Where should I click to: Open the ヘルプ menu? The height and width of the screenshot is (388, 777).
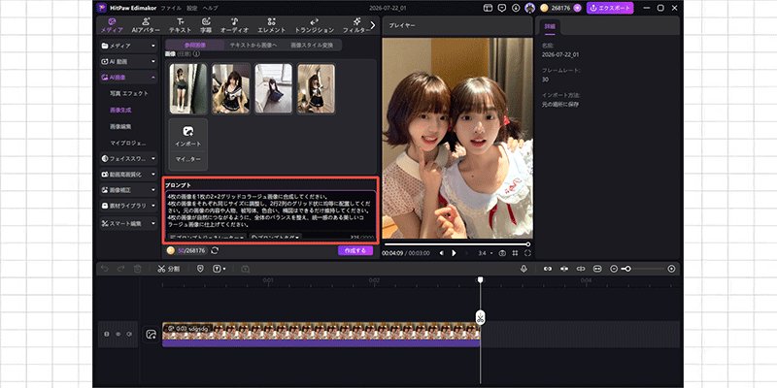pyautogui.click(x=210, y=8)
